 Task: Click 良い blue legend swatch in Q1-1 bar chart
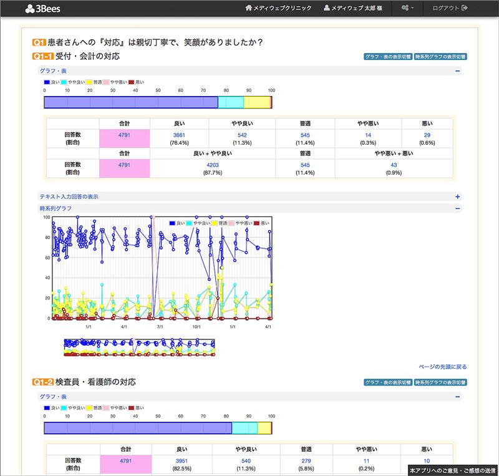[x=47, y=82]
